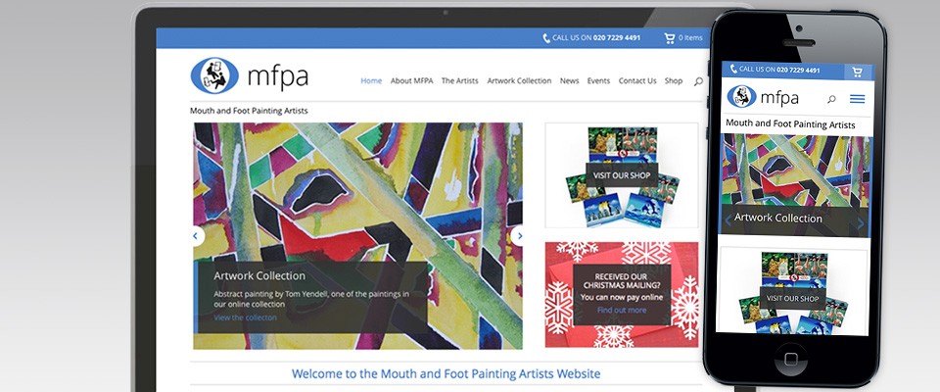The image size is (940, 392).
Task: Tap the mfpa logo on the phone
Action: (x=763, y=97)
